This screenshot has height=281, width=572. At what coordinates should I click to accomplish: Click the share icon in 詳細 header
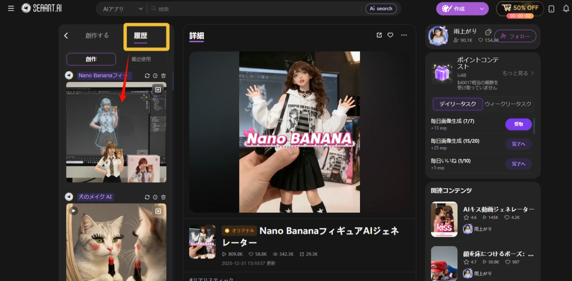click(379, 35)
